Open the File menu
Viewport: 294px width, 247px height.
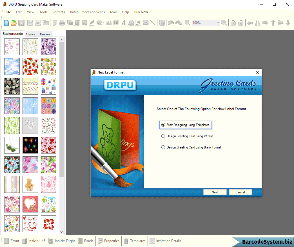point(8,12)
